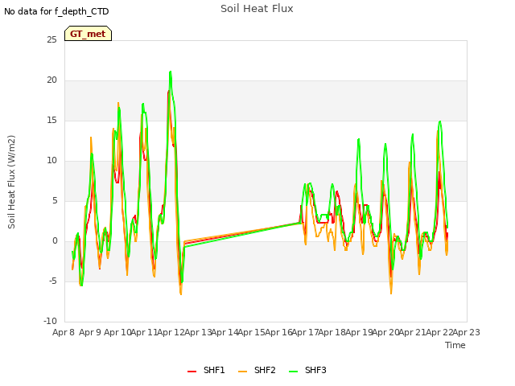This screenshot has width=515, height=386.
Task: Click the Apr 23 x-axis tick label
Action: (467, 332)
